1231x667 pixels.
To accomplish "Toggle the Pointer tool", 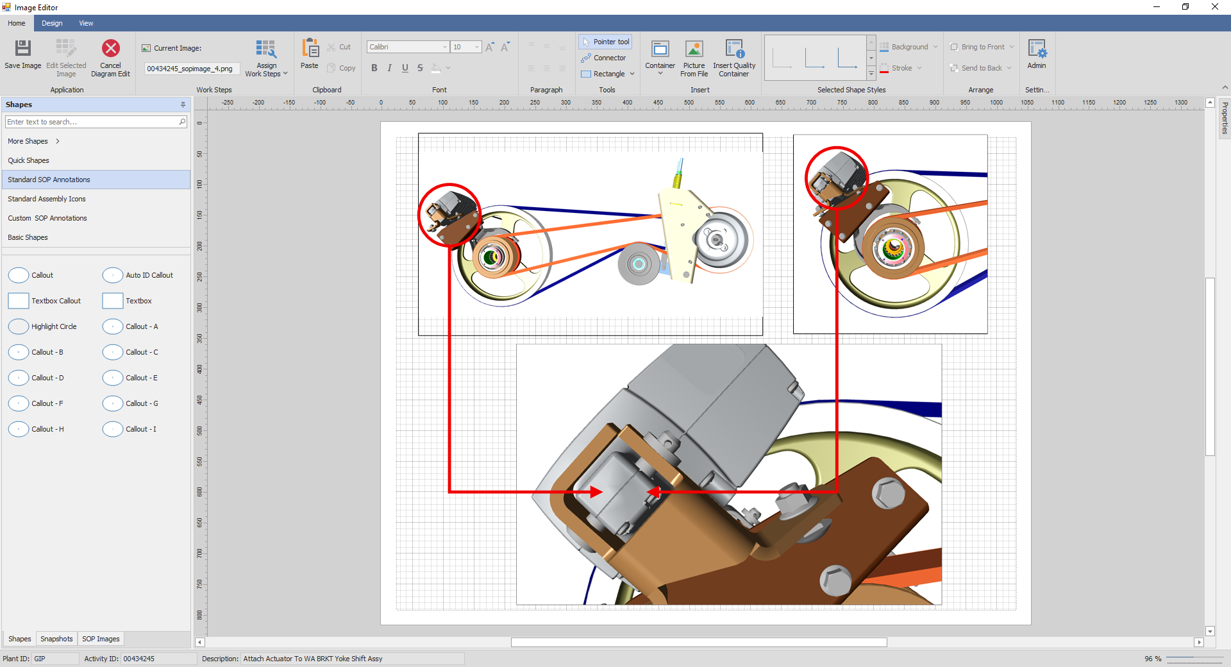I will pos(605,42).
